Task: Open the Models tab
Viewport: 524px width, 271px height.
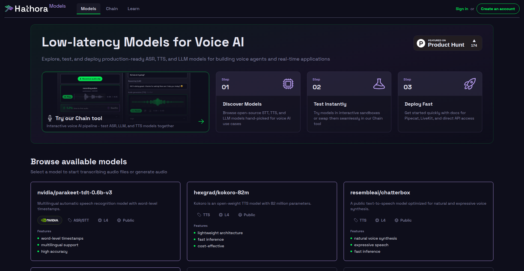Action: (88, 9)
